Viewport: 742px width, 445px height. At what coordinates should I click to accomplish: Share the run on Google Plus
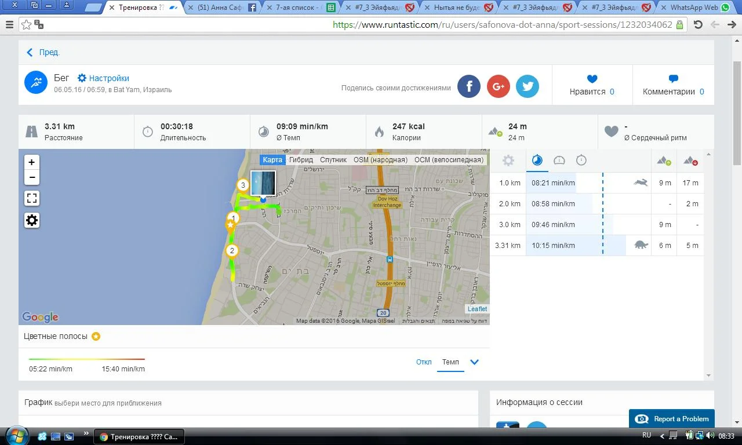pos(498,86)
